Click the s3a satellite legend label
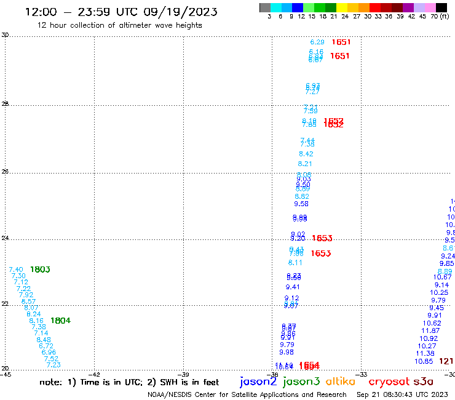This screenshot has height=400, width=455. [x=423, y=382]
